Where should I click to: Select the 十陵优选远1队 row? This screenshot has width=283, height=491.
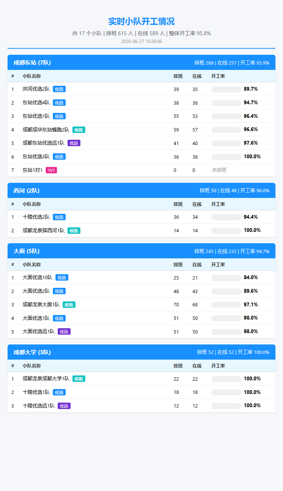141,406
